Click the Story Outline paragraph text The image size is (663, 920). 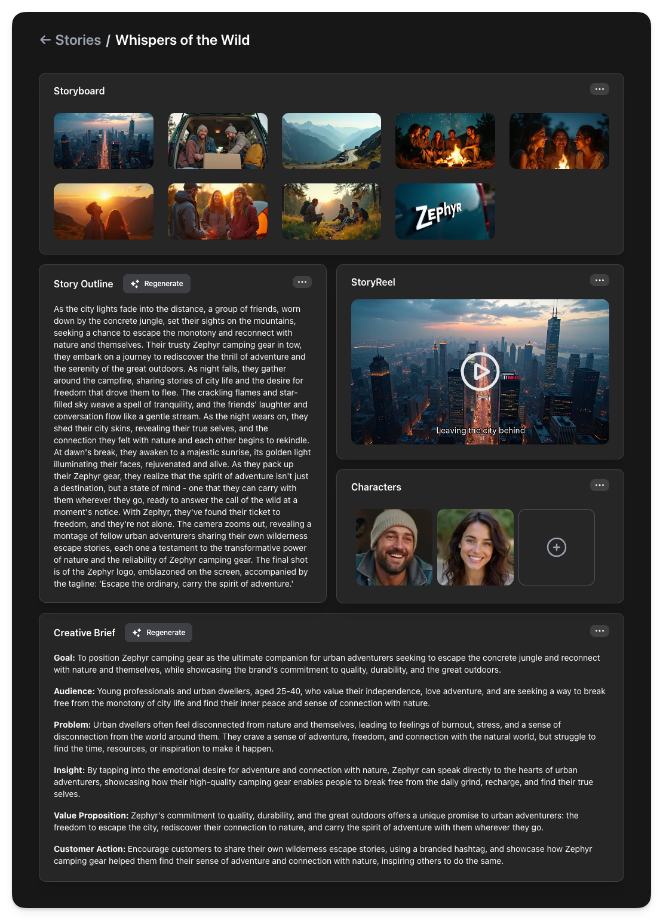(183, 446)
